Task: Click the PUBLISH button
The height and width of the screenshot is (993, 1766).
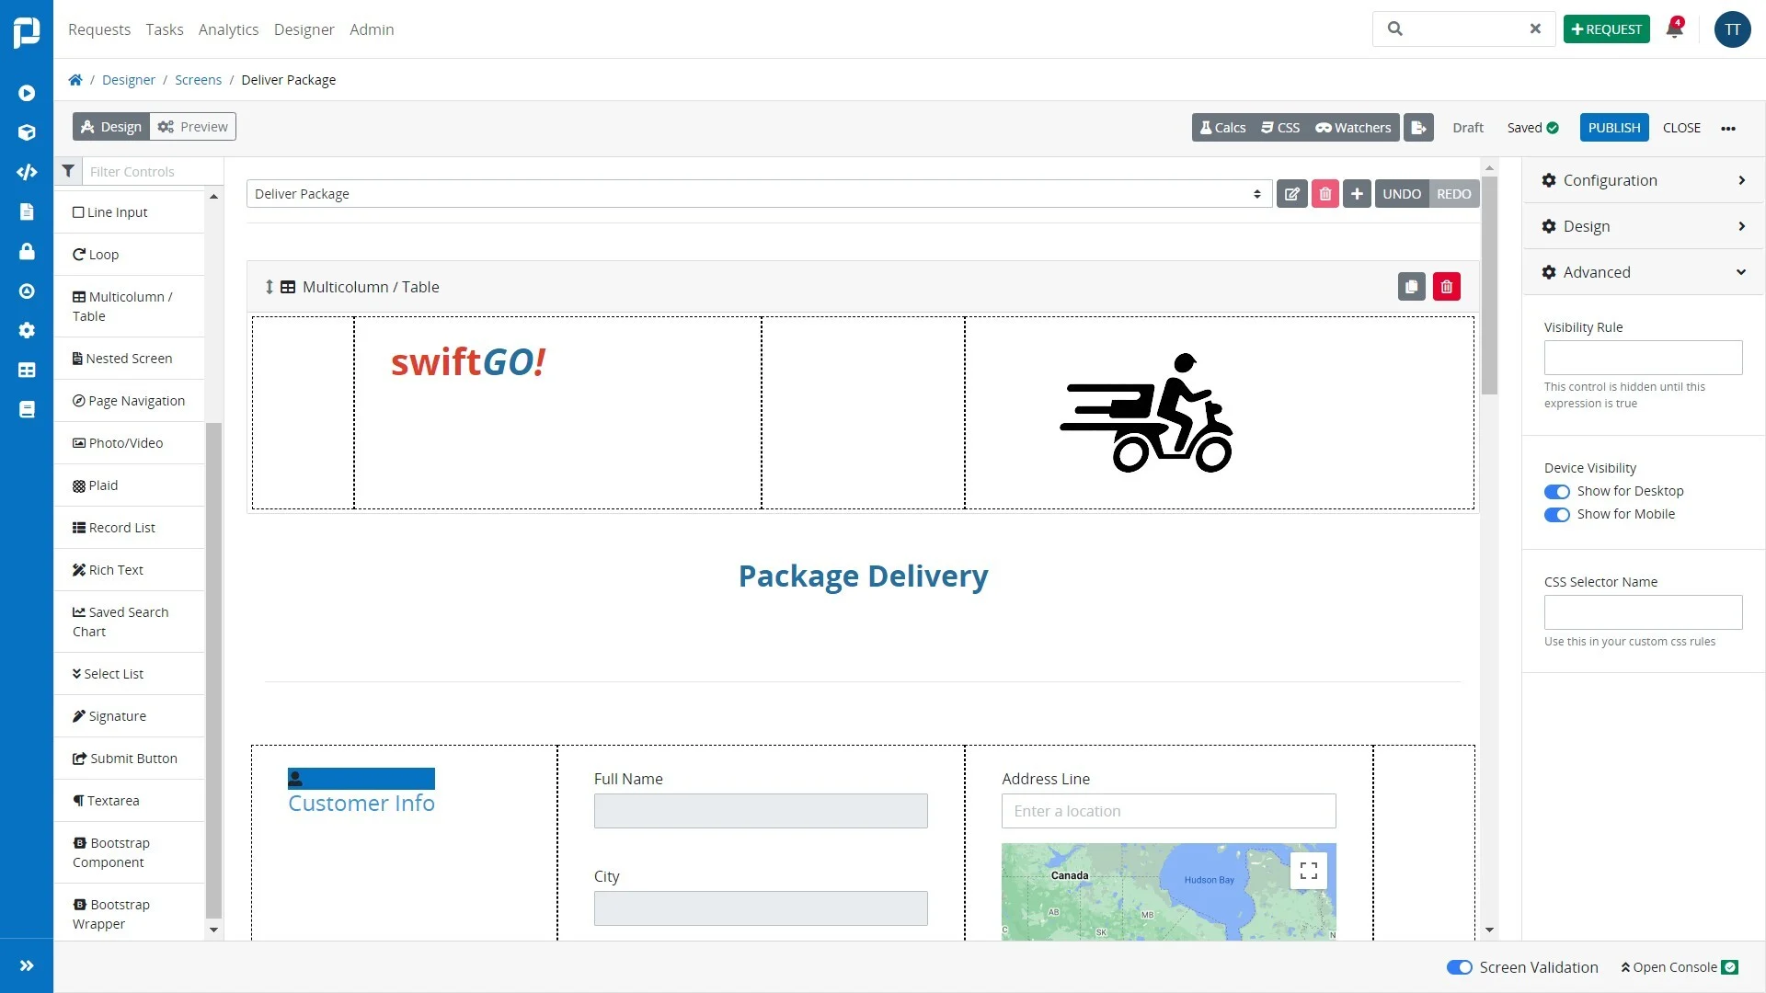Action: (1613, 128)
